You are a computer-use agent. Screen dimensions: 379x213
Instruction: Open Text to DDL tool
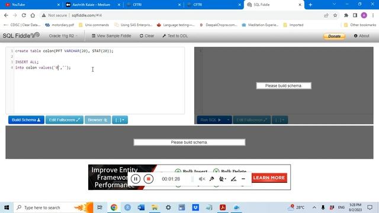coord(175,35)
